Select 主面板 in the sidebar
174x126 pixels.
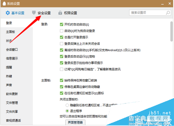click(17, 32)
